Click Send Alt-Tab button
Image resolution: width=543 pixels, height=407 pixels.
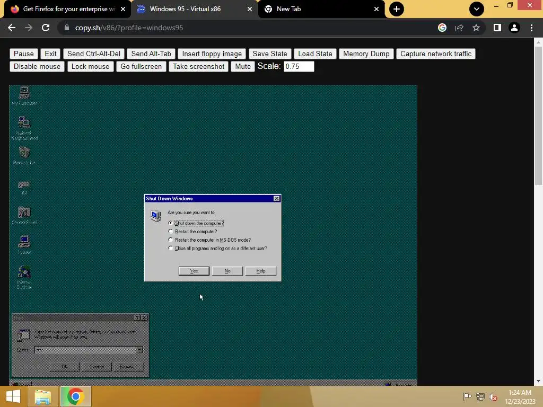pos(151,54)
